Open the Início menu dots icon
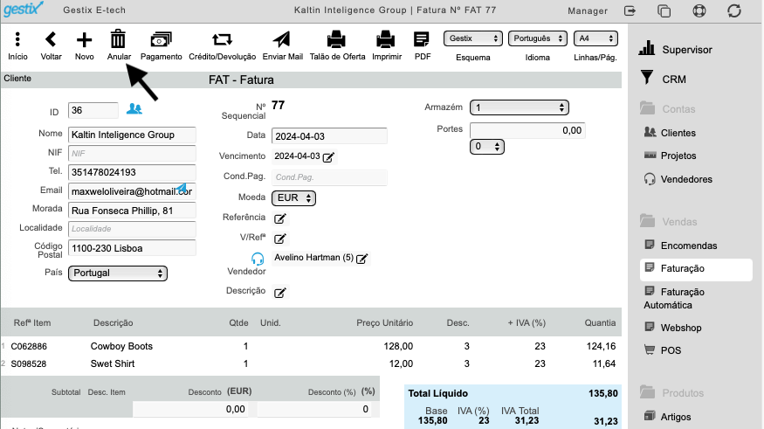This screenshot has height=429, width=764. point(17,39)
